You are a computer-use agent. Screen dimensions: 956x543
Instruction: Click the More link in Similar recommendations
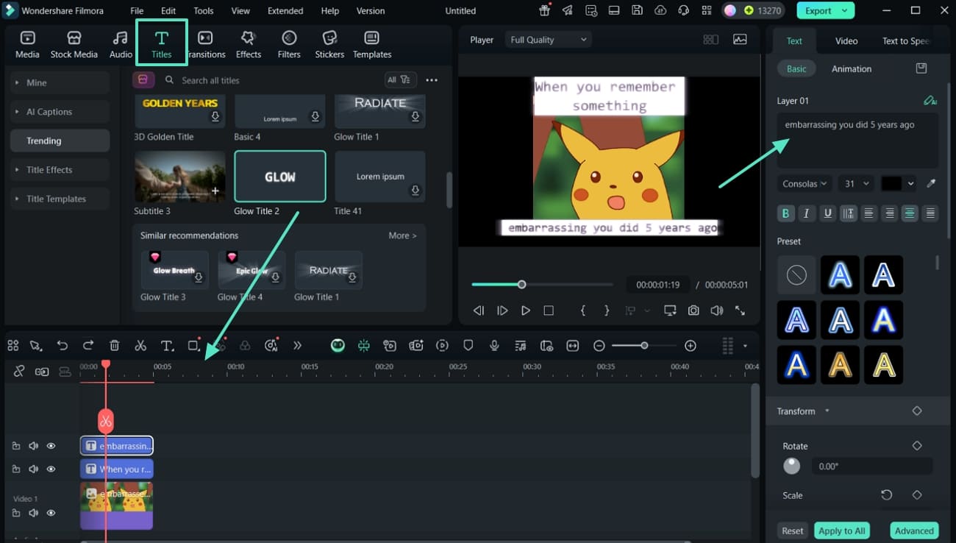click(402, 235)
